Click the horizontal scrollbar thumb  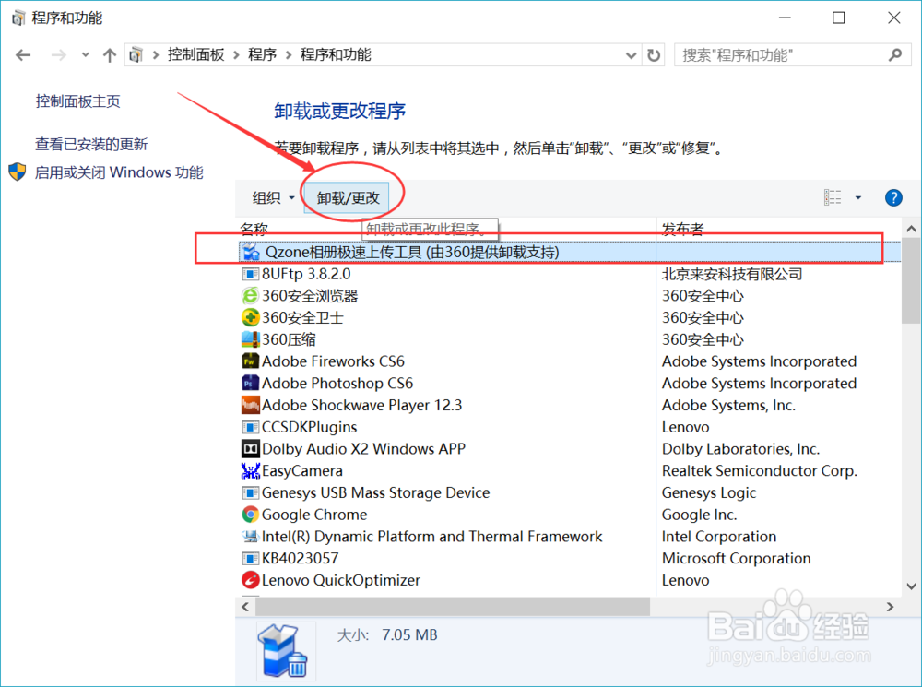(x=453, y=607)
